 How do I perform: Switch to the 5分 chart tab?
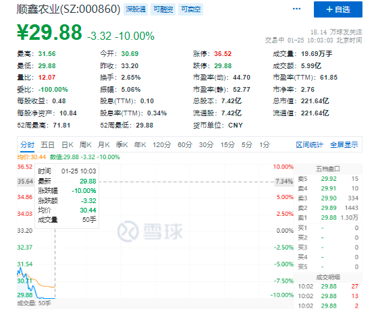pyautogui.click(x=247, y=144)
